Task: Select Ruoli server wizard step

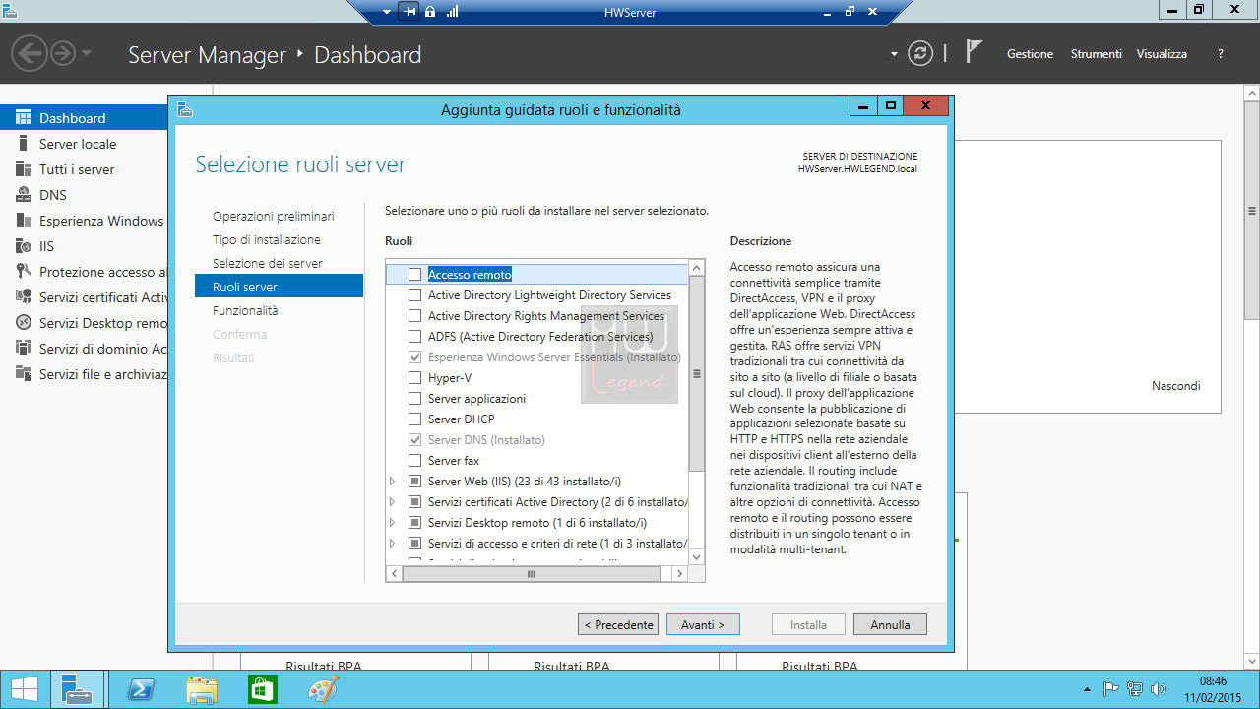Action: [x=279, y=287]
